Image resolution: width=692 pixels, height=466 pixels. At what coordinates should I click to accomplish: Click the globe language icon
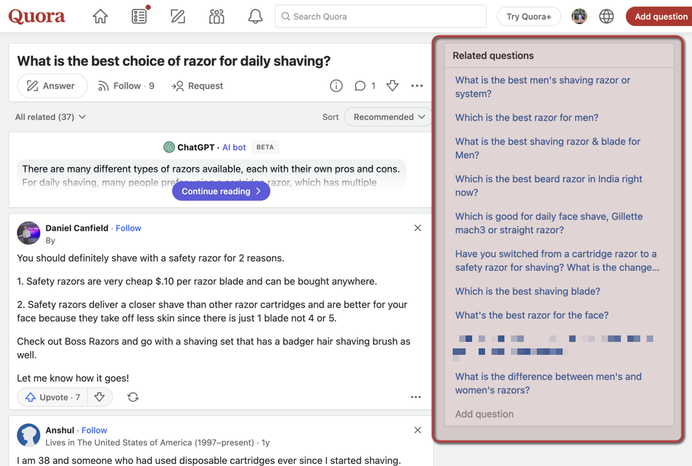tap(606, 16)
